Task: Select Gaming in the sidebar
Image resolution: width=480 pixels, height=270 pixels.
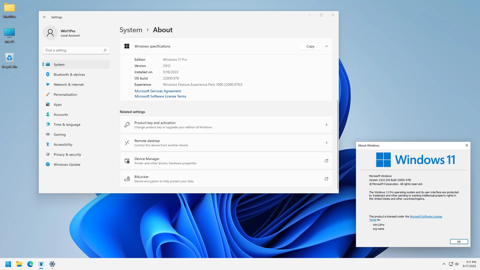Action: (x=59, y=134)
